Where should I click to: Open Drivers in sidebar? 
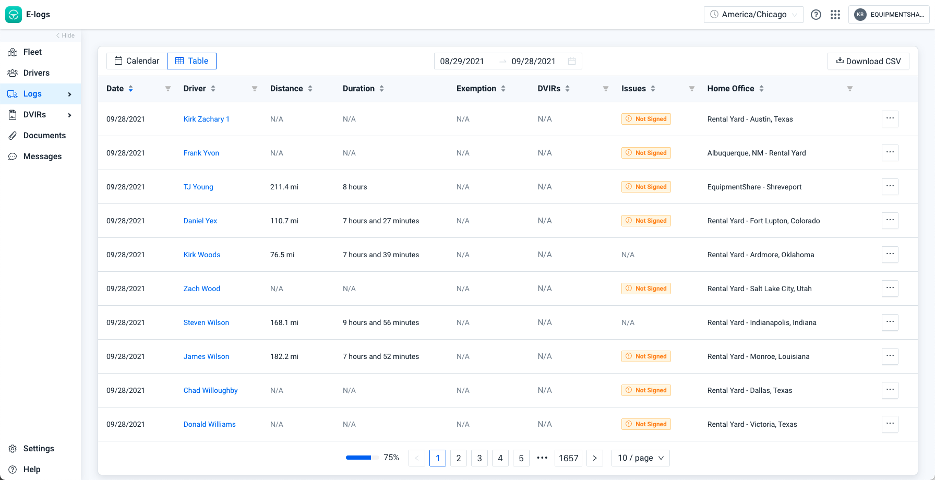40,73
